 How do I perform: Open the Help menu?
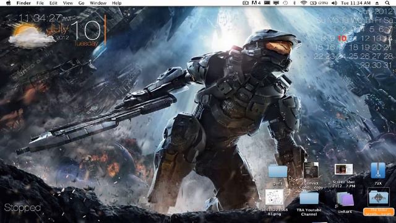[117, 3]
